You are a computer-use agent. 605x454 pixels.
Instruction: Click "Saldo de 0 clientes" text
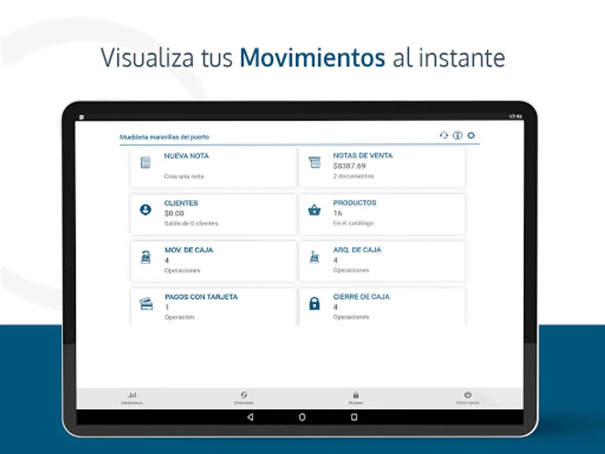pos(191,223)
